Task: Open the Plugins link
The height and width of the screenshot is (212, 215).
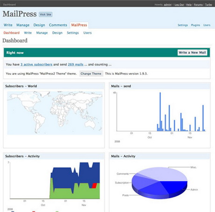Action: click(x=195, y=25)
